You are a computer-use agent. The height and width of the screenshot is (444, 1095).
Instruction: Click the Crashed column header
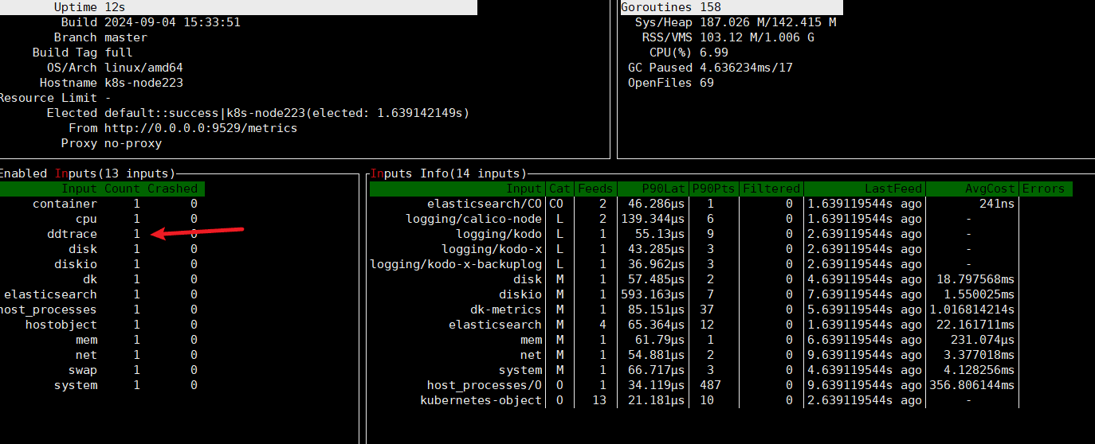(x=172, y=189)
